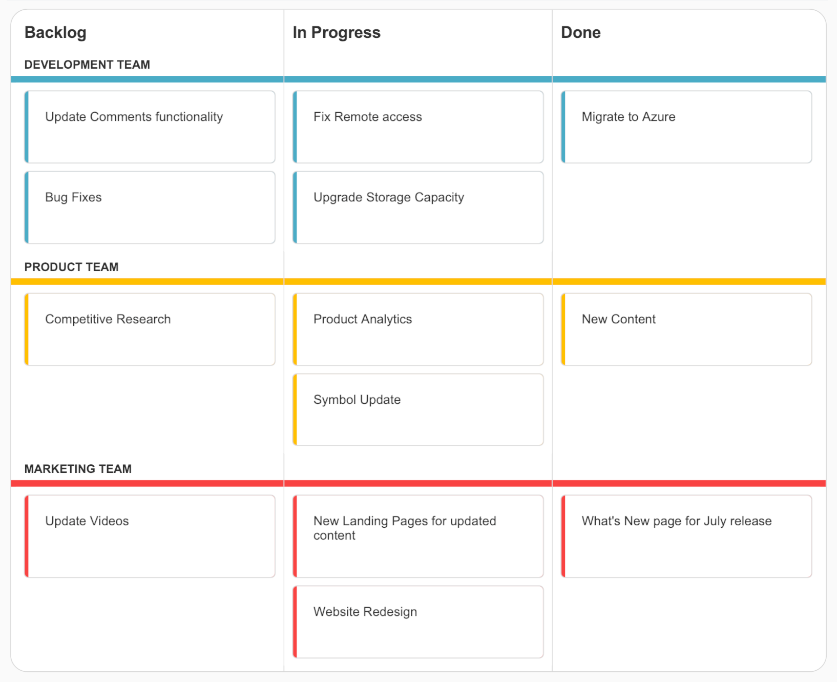Screen dimensions: 837x682
Task: Select the Competitive Research card
Action: pos(150,329)
